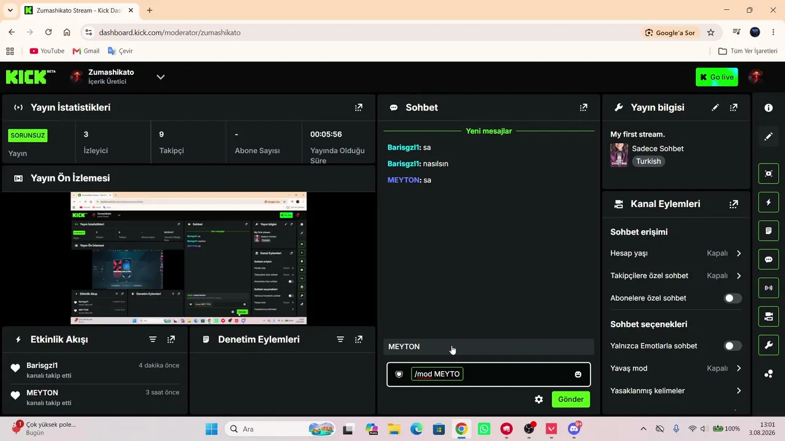
Task: Open the Tüm Yer İşaretleri bookmarks folder
Action: point(748,51)
